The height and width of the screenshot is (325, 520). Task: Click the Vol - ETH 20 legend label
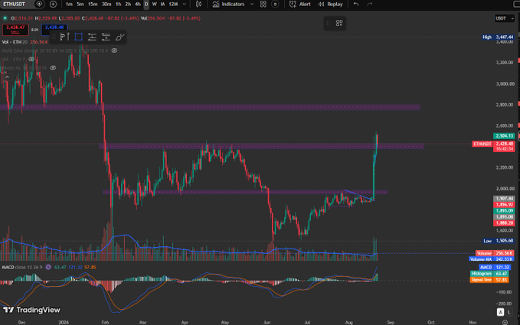click(15, 42)
